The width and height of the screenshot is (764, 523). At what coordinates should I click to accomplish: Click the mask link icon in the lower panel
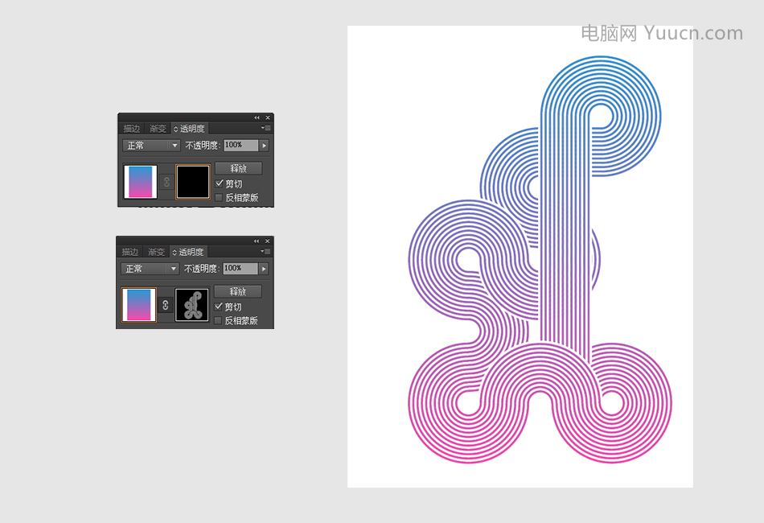(x=165, y=305)
